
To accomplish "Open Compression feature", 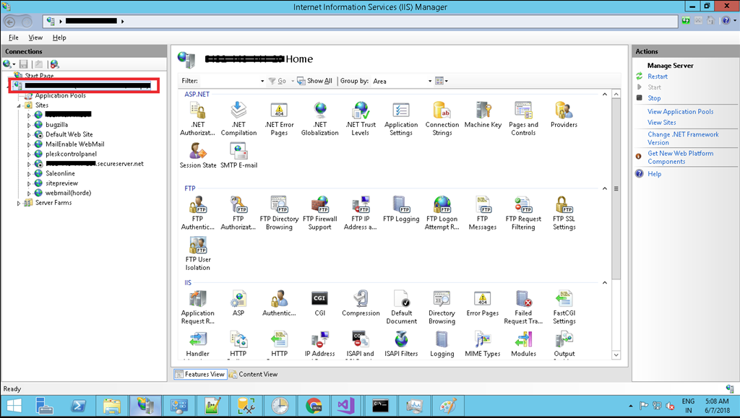I will pyautogui.click(x=361, y=303).
